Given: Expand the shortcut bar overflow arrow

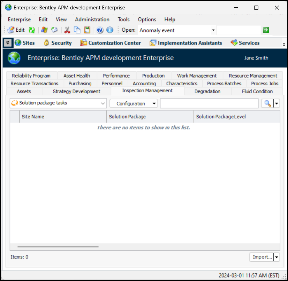Looking at the screenshot, I should (x=284, y=44).
